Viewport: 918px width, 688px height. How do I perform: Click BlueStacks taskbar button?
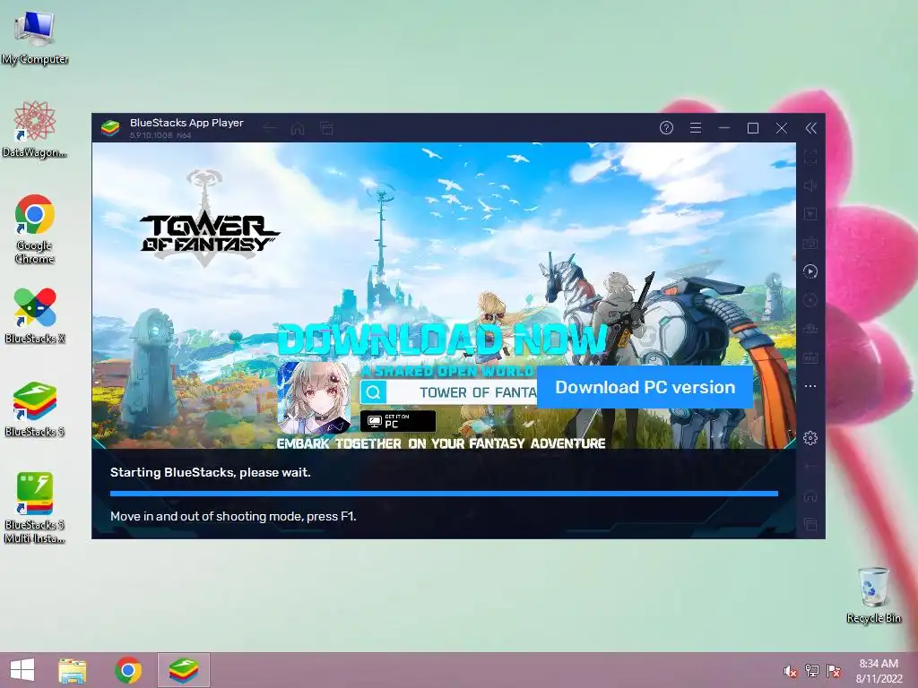[183, 670]
